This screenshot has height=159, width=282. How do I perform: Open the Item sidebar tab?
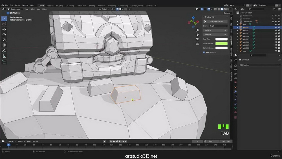tap(231, 19)
